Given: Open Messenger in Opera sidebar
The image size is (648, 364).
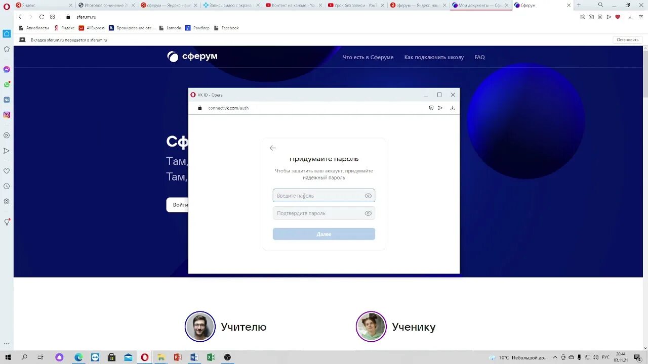Looking at the screenshot, I should [7, 69].
